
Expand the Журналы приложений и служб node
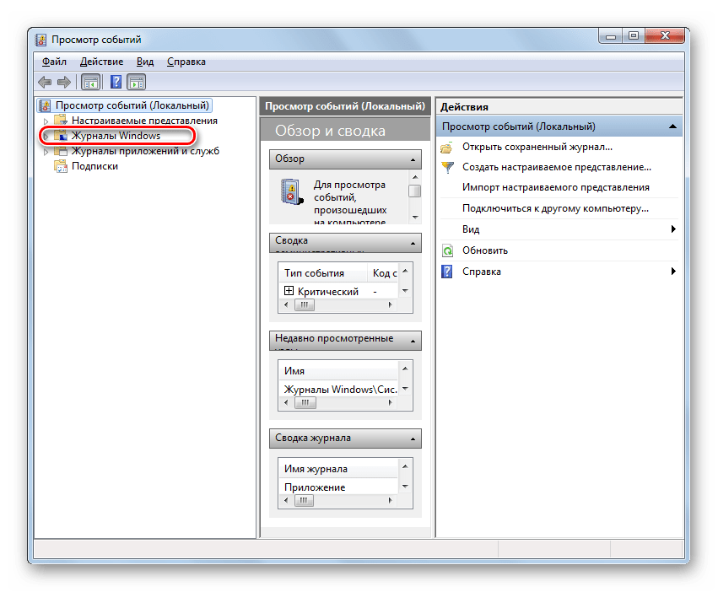46,151
